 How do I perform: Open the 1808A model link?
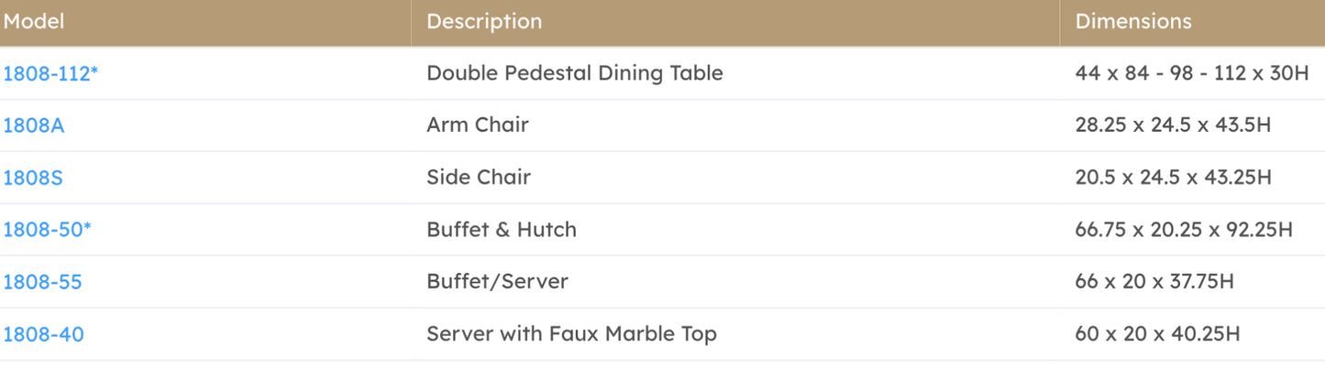pos(34,125)
